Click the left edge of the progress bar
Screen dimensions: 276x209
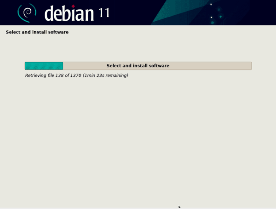pyautogui.click(x=26, y=65)
